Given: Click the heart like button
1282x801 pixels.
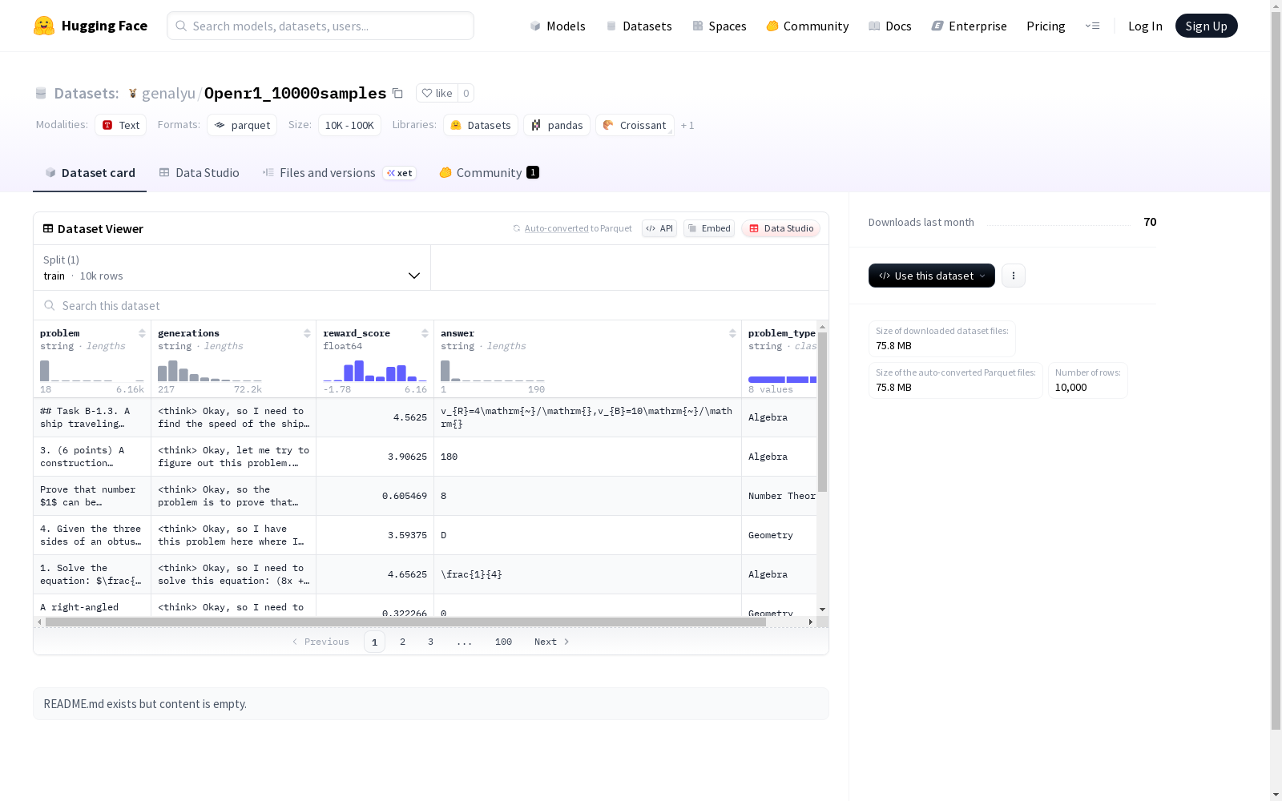Looking at the screenshot, I should [x=437, y=93].
